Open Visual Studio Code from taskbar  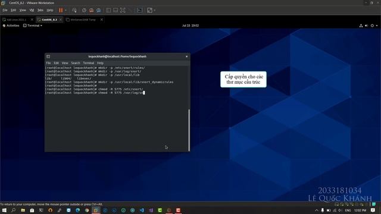pos(142,210)
